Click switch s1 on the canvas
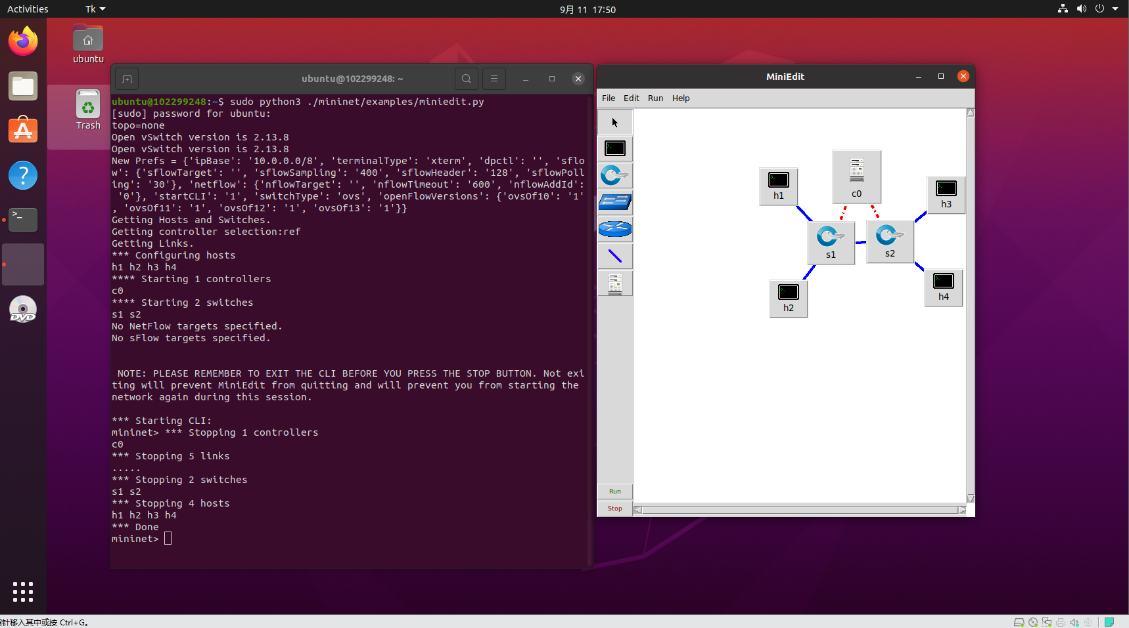 click(x=831, y=243)
